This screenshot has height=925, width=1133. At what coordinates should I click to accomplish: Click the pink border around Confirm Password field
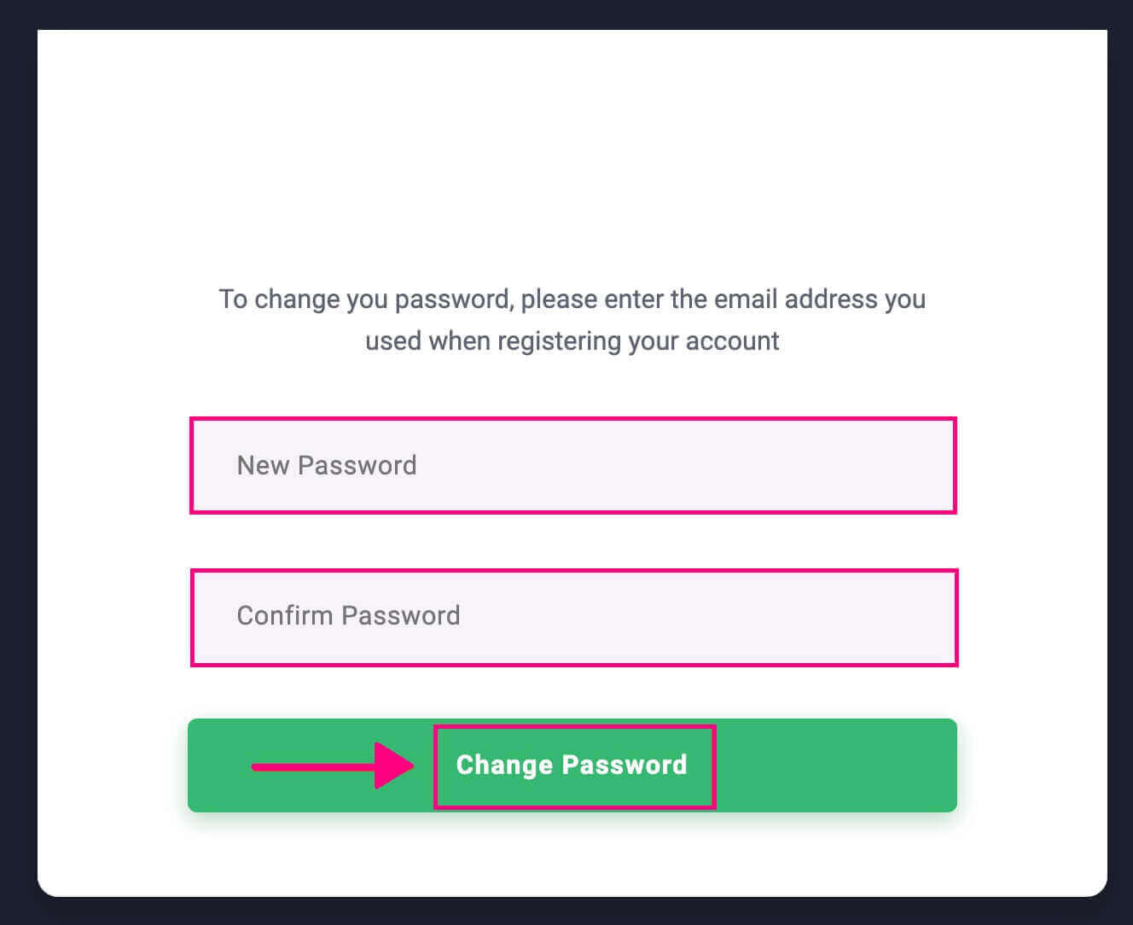(x=573, y=572)
